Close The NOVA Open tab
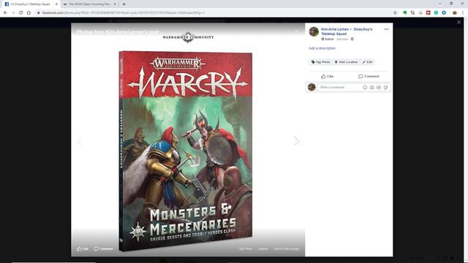The image size is (468, 263). (x=115, y=4)
